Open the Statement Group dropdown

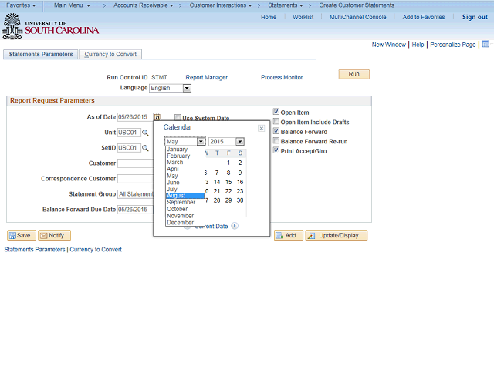click(x=136, y=194)
